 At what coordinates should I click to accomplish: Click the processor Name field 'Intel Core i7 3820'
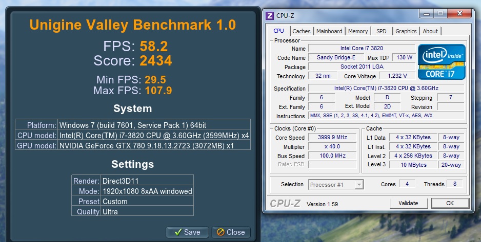362,48
